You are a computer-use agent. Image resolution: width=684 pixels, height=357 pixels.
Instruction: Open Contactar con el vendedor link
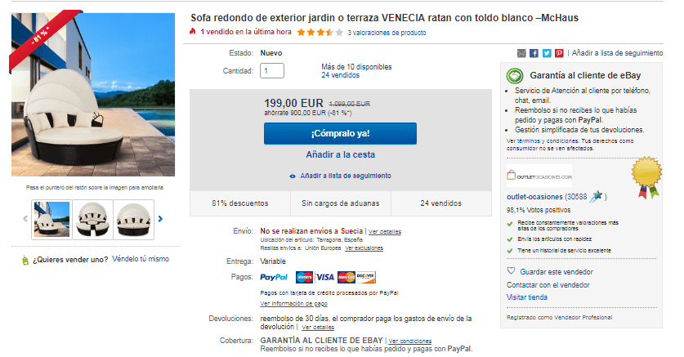click(548, 284)
